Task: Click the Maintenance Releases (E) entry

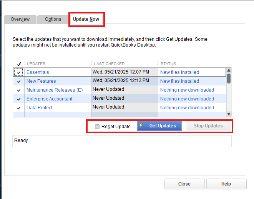Action: (x=55, y=90)
